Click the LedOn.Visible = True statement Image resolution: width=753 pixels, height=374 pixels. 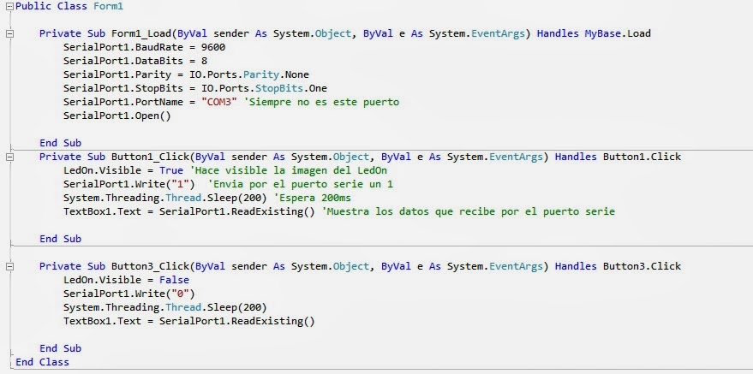pyautogui.click(x=123, y=170)
